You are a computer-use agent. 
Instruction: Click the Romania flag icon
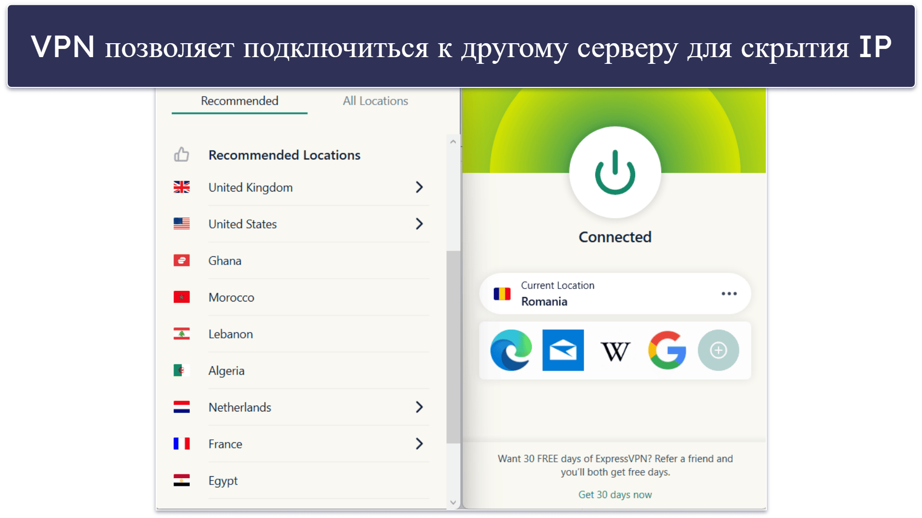[502, 293]
